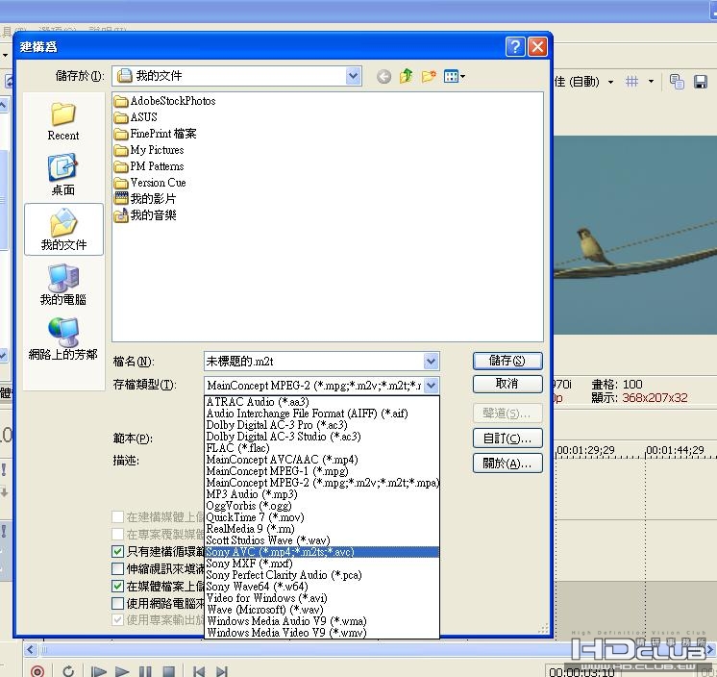Choose Dolby Digital AC-3 Pro (*.ac3)
This screenshot has height=677, width=717.
pyautogui.click(x=322, y=425)
